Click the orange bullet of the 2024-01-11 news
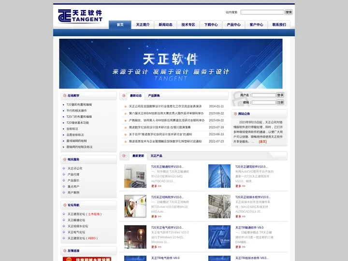Screen dimensions: 348x261 point(125,106)
